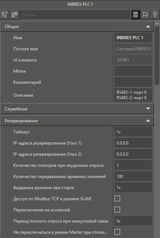Click the flag icon in toolbar
The image size is (160, 238).
click(x=145, y=15)
